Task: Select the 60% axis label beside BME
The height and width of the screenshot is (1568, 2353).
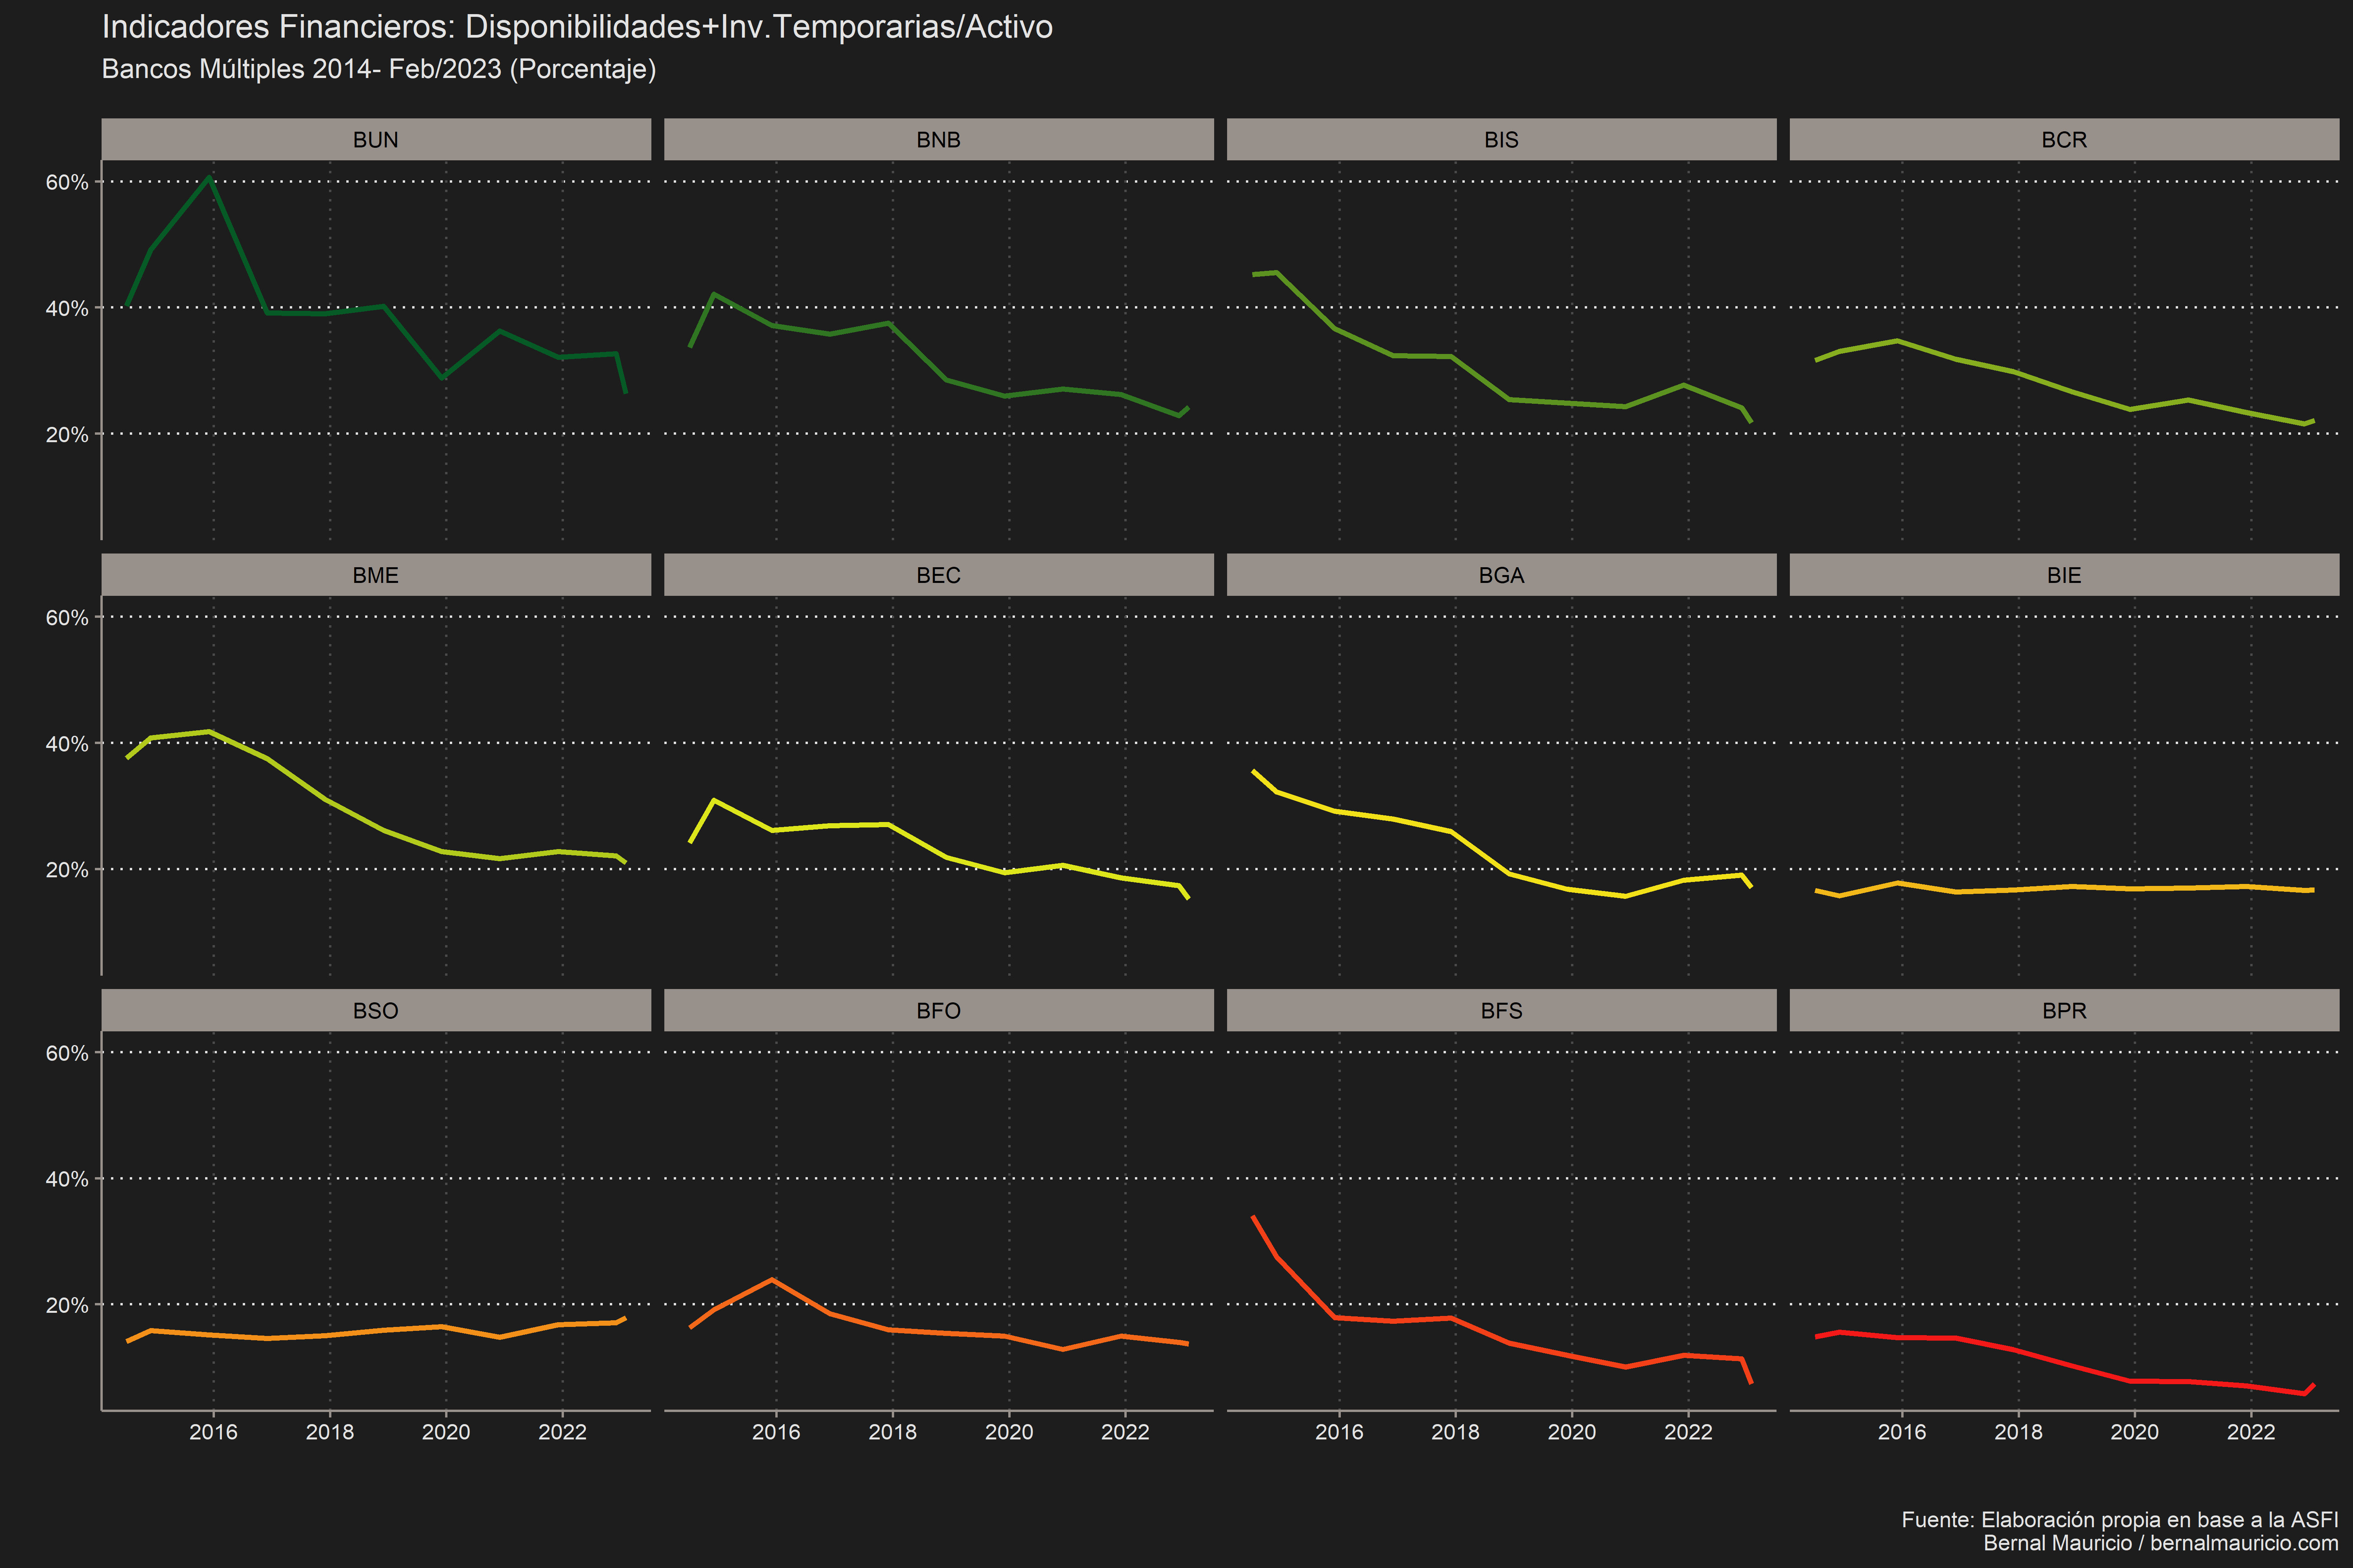Action: coord(67,618)
